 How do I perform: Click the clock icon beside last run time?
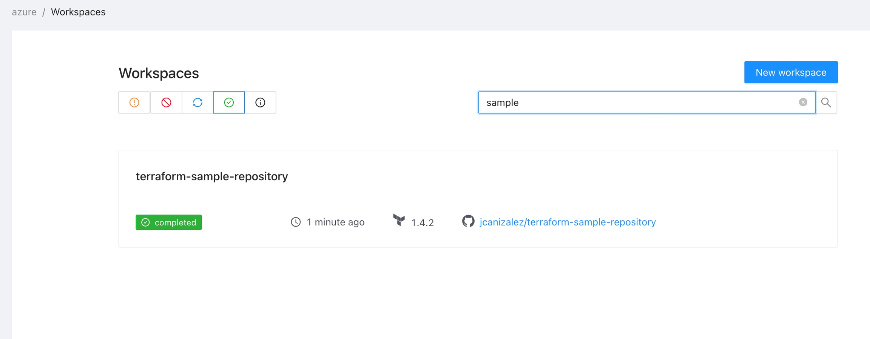tap(296, 222)
